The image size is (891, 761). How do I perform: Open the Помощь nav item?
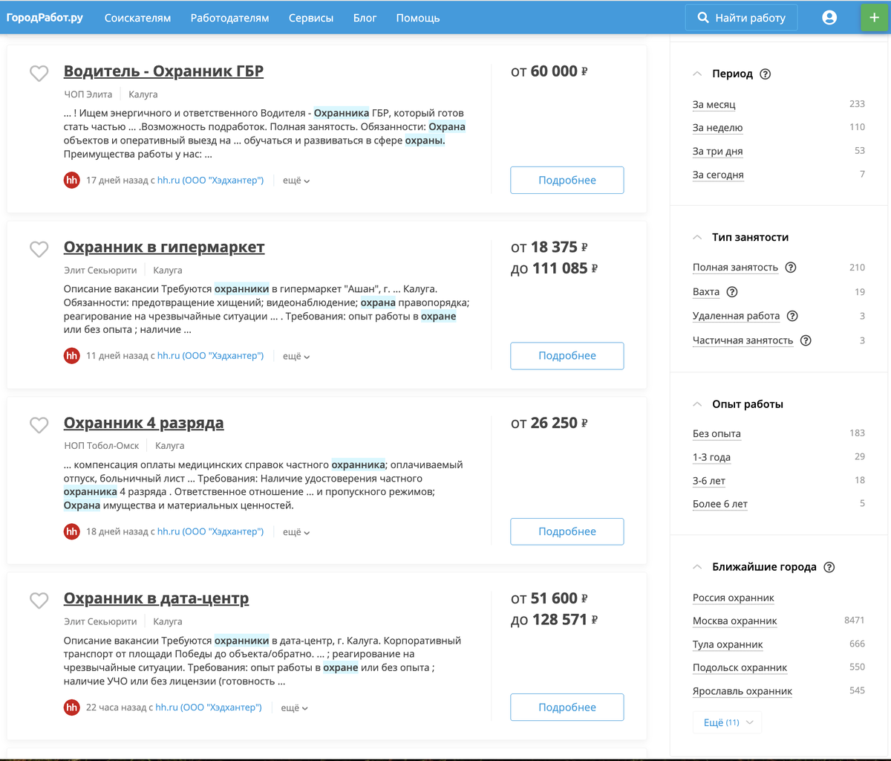pos(418,18)
